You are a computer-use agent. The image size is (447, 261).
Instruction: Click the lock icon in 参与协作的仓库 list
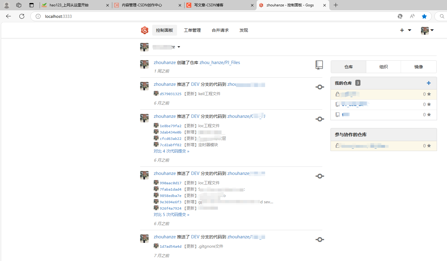point(337,146)
